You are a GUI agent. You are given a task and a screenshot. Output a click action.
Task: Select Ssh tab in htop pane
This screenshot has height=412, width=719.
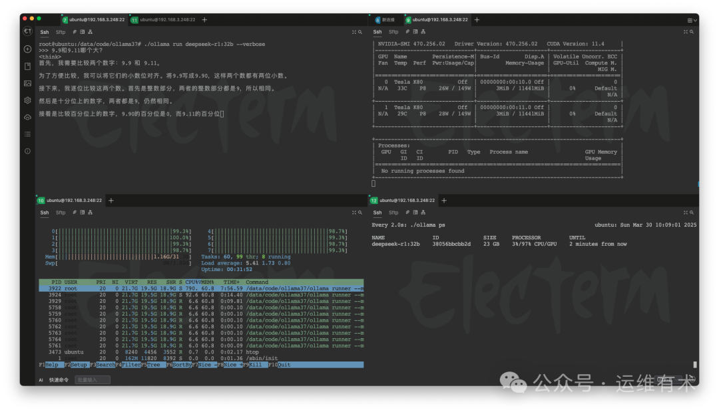(x=45, y=213)
